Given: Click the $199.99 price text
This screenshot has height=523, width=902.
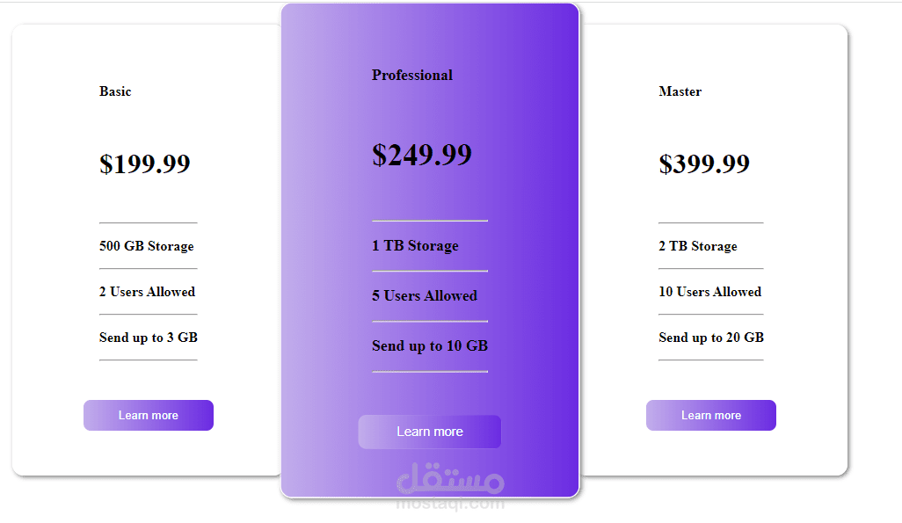Looking at the screenshot, I should [145, 163].
